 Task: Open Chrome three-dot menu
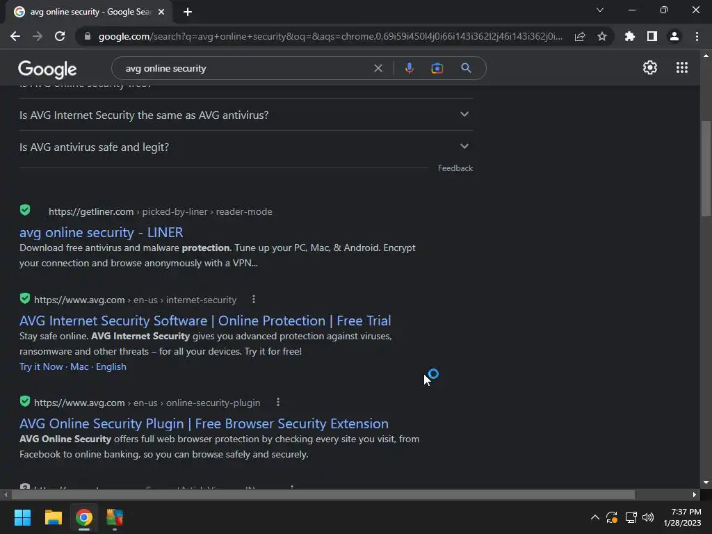coord(697,36)
